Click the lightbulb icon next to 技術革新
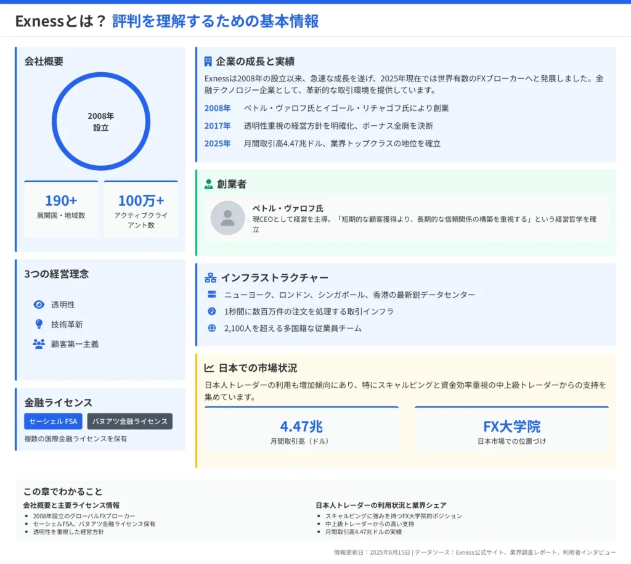The height and width of the screenshot is (564, 631). click(x=39, y=324)
